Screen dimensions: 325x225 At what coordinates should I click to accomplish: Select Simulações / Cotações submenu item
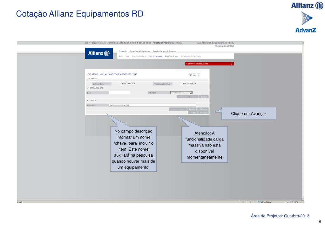tap(191, 56)
